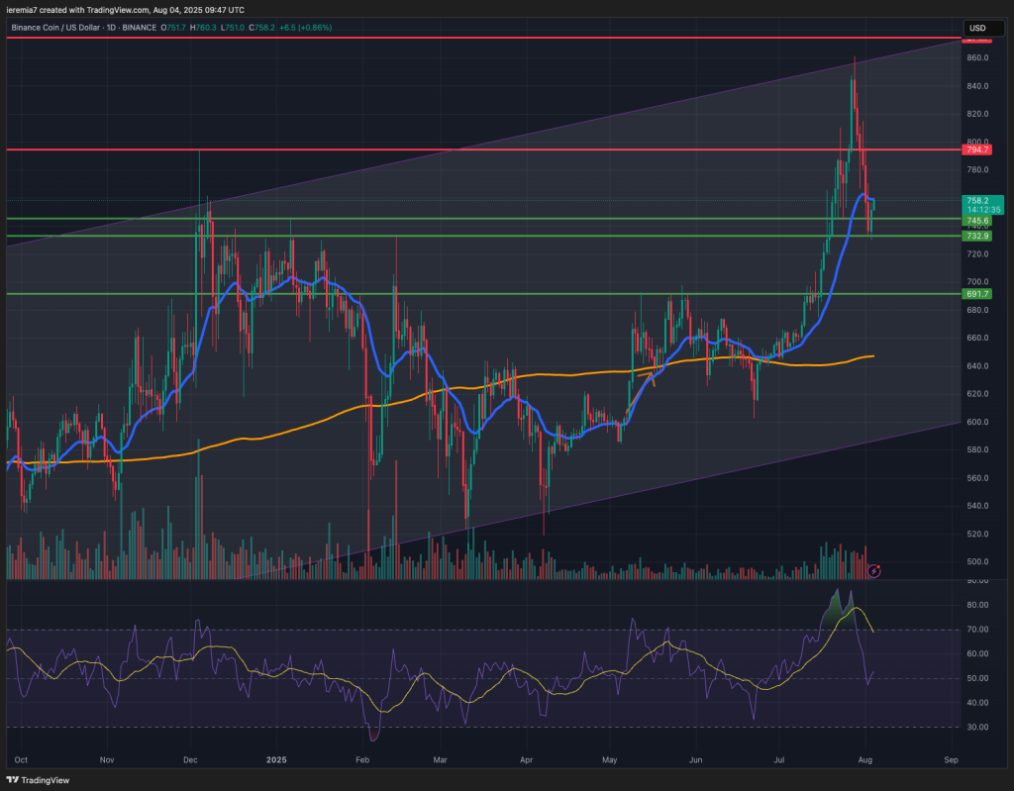The image size is (1014, 791).
Task: Click the RSI 50.00 scale label
Action: [977, 678]
